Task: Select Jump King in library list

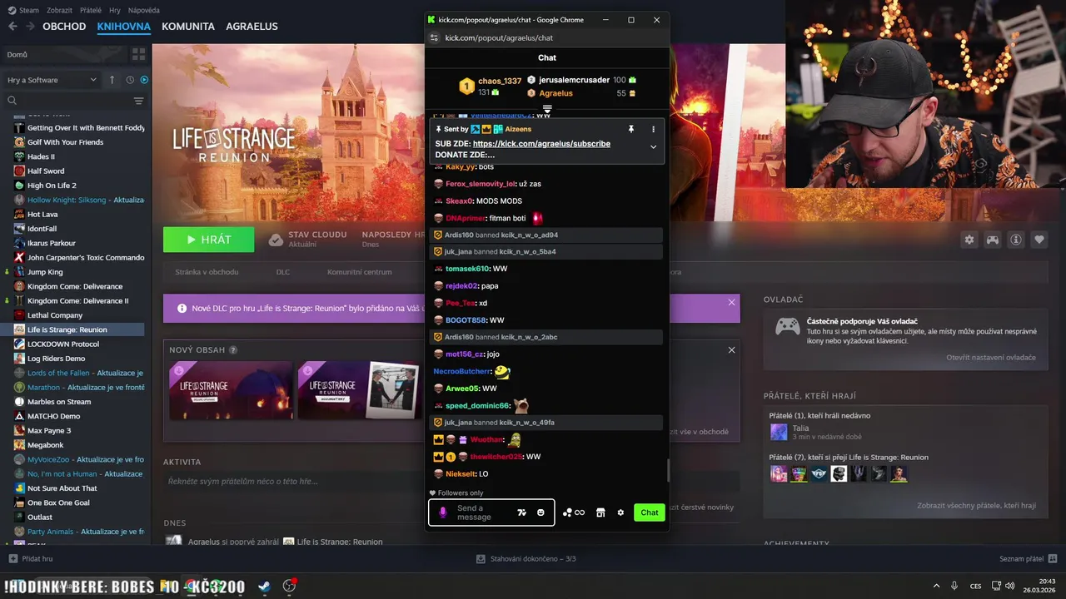Action: 45,272
